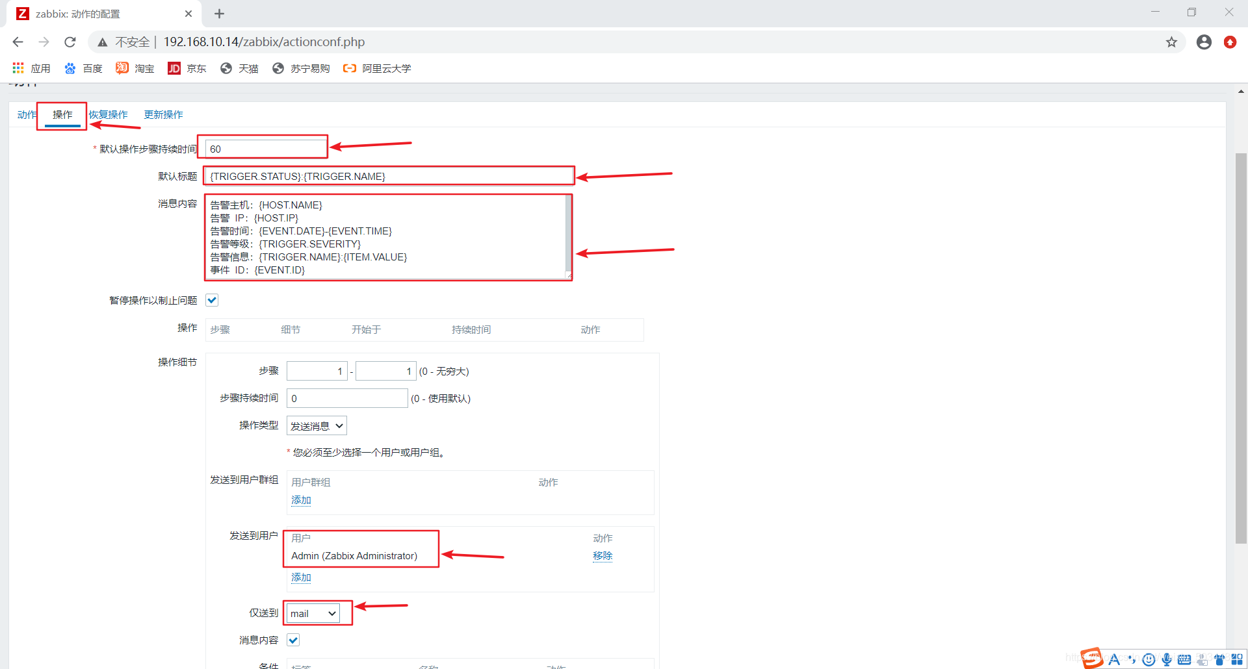Click the default subject input field
Image resolution: width=1248 pixels, height=669 pixels.
click(x=389, y=176)
